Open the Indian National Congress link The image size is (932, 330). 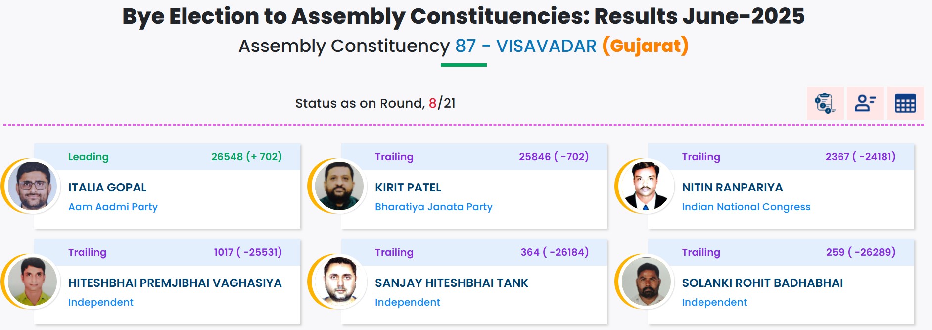[746, 207]
